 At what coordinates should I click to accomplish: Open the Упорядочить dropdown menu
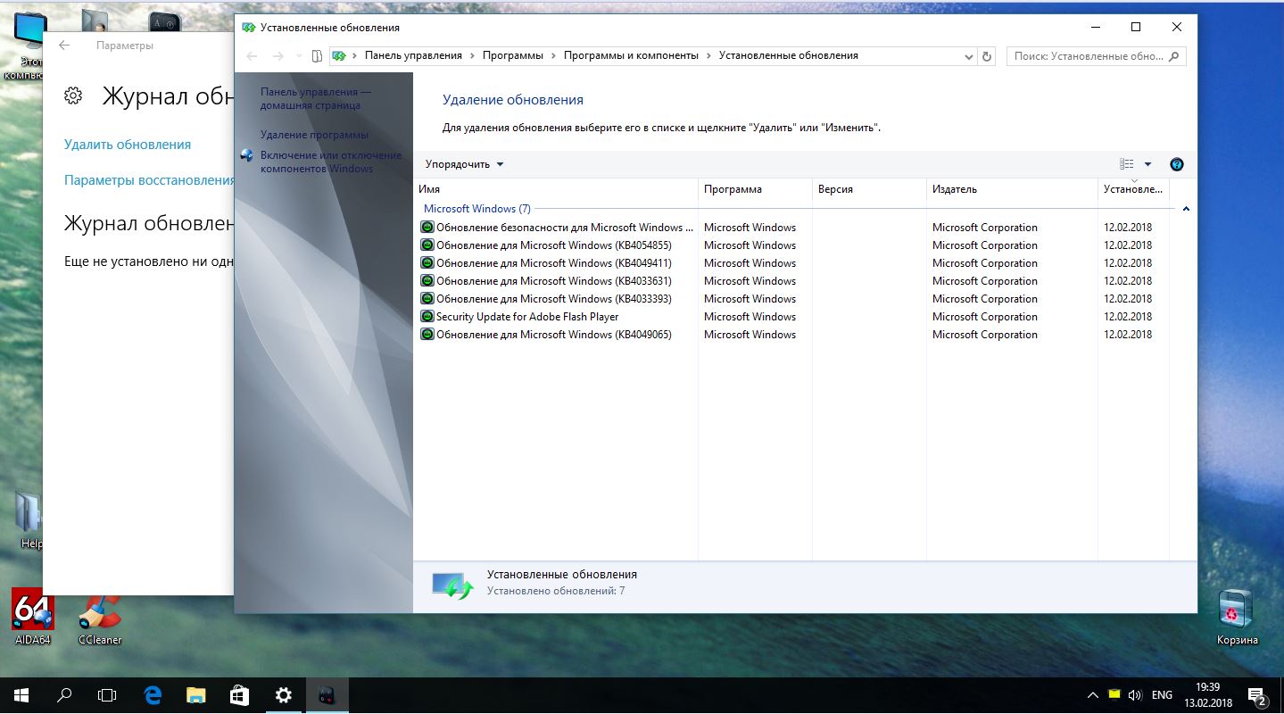[x=465, y=164]
